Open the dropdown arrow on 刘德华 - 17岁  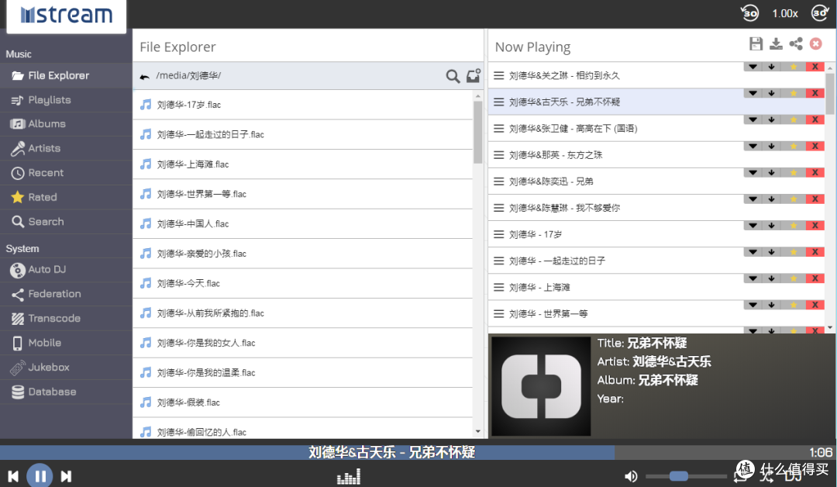click(x=752, y=225)
